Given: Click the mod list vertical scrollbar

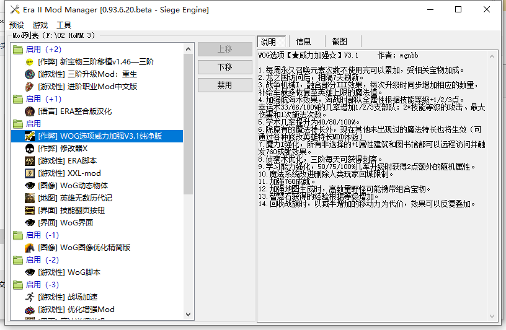Looking at the screenshot, I should (x=188, y=124).
